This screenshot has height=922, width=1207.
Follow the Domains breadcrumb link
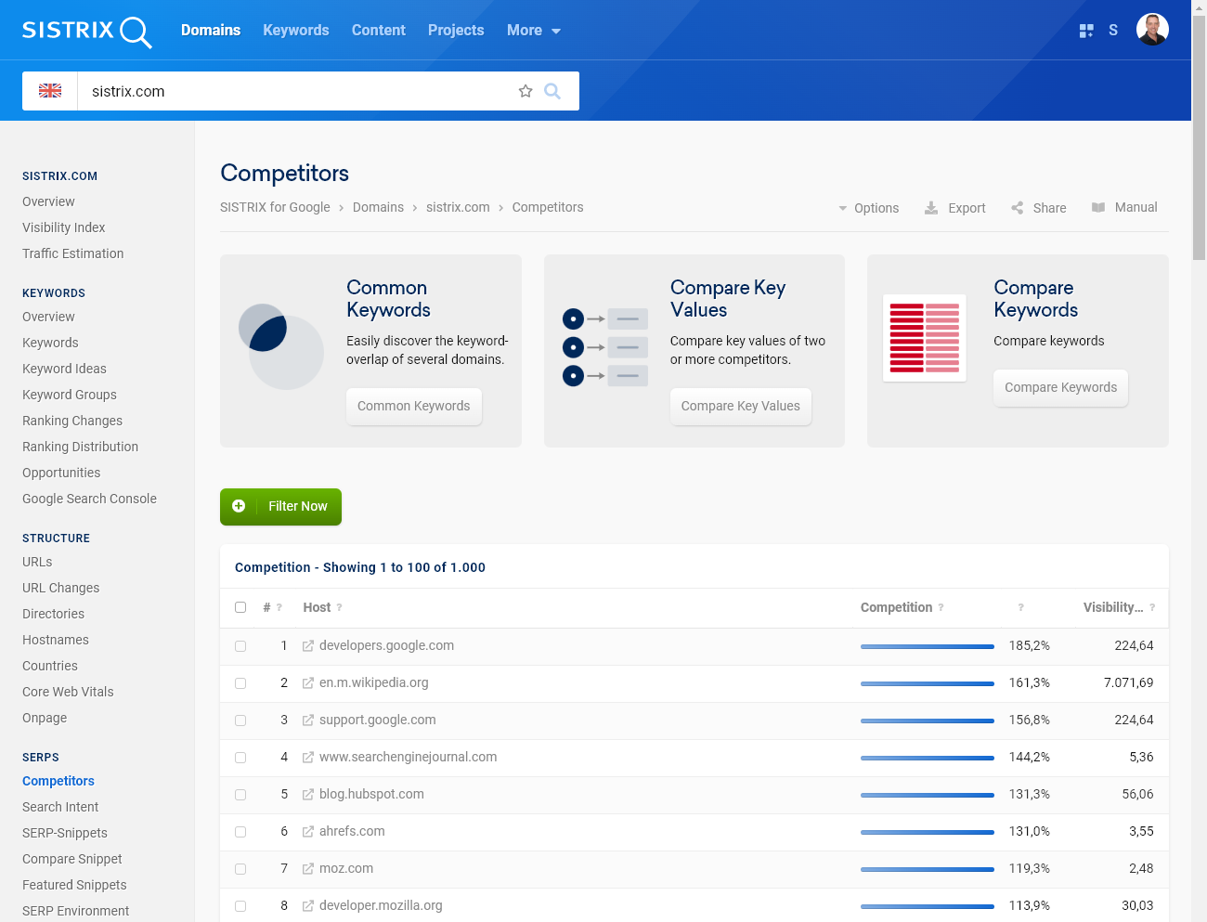pos(378,207)
